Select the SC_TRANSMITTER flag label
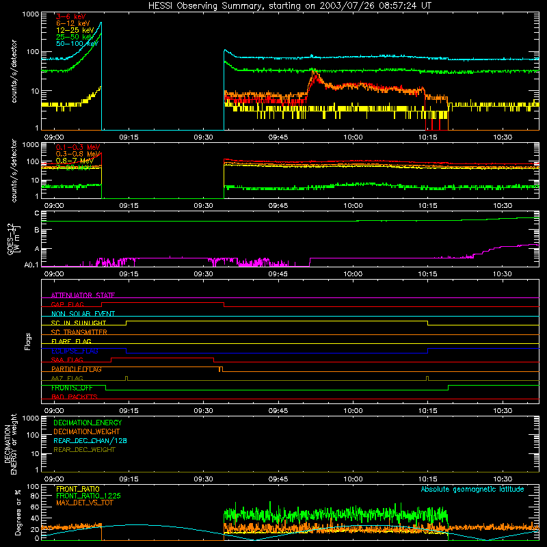 tap(79, 332)
